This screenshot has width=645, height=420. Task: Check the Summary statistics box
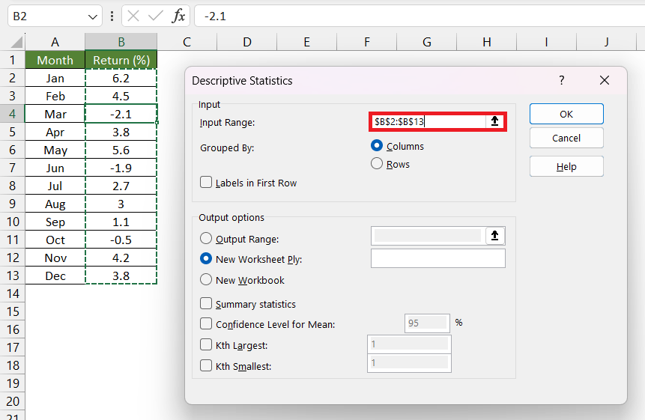206,303
